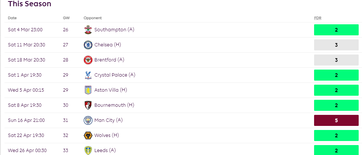
Task: Select the Sat 18 Mar 20:30 date cell
Action: (x=27, y=60)
